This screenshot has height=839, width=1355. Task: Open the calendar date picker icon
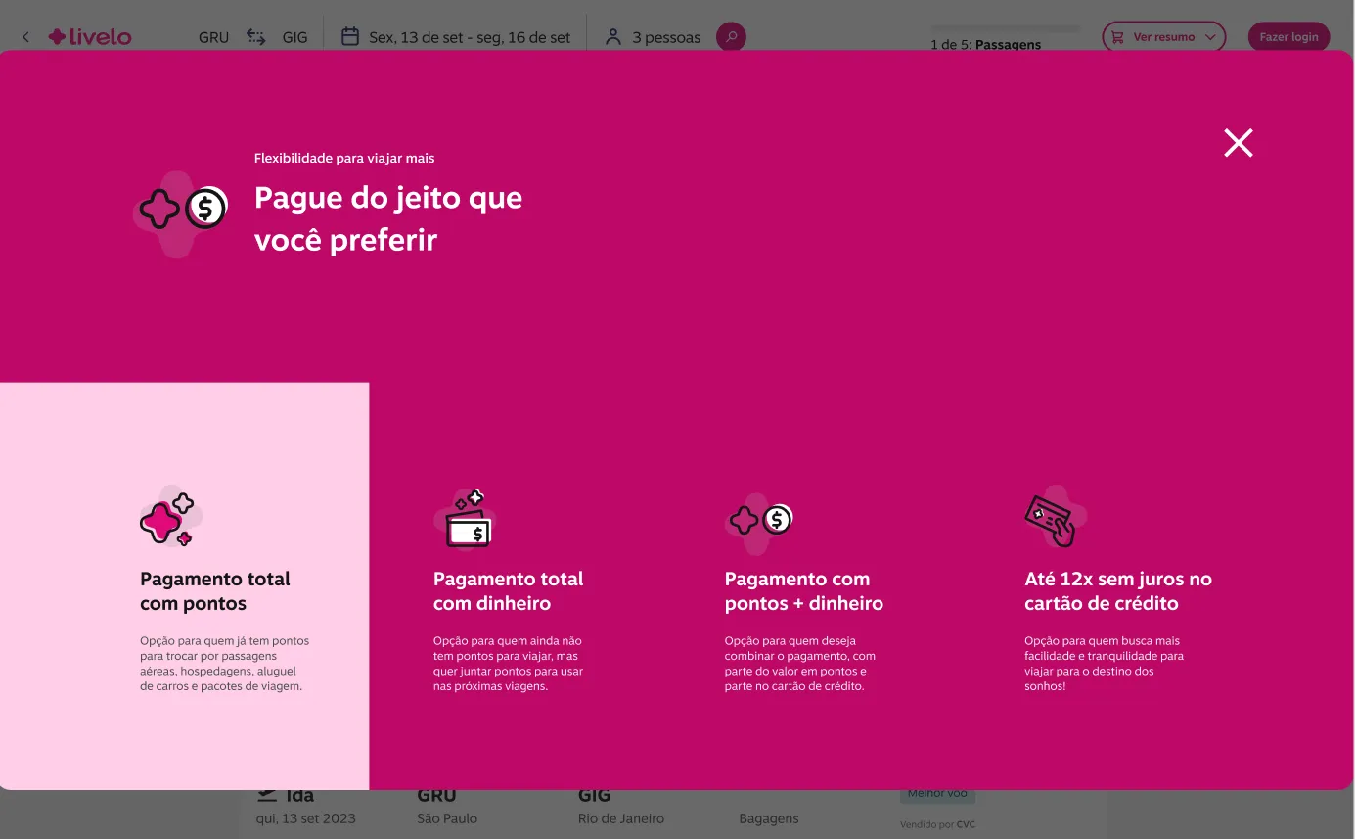pyautogui.click(x=349, y=37)
